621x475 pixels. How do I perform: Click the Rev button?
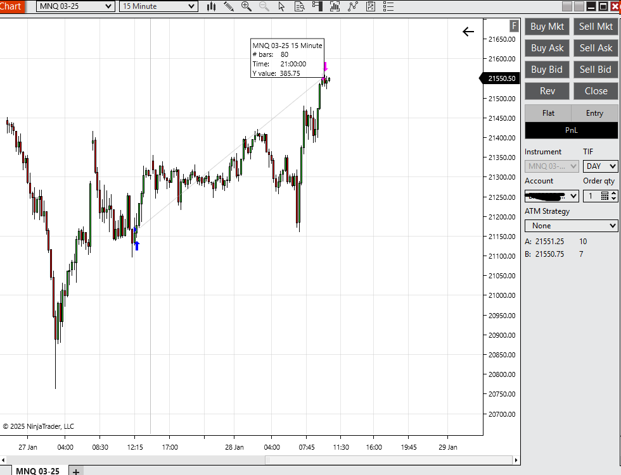coord(547,91)
